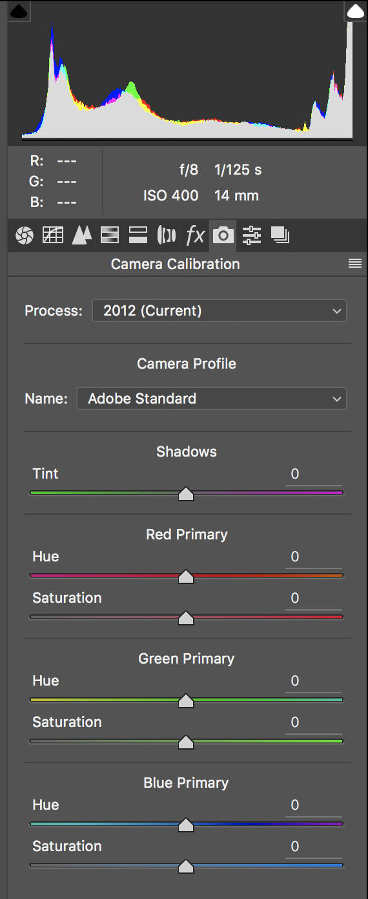The width and height of the screenshot is (368, 899).
Task: Select the Camera Calibration camera icon
Action: tap(223, 235)
